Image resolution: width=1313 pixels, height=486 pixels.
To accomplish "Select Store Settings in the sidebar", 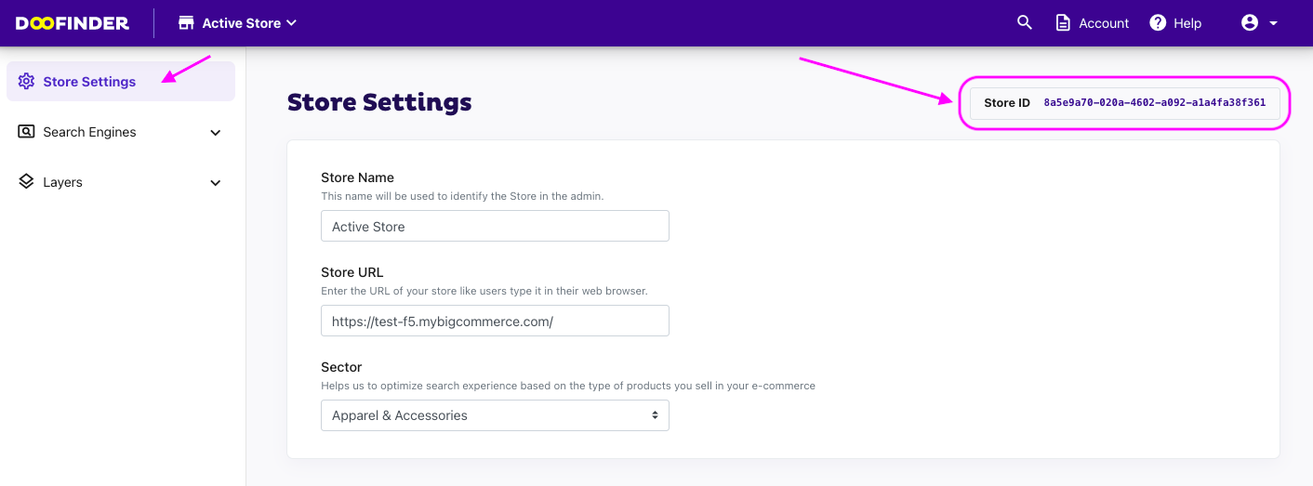I will point(121,82).
